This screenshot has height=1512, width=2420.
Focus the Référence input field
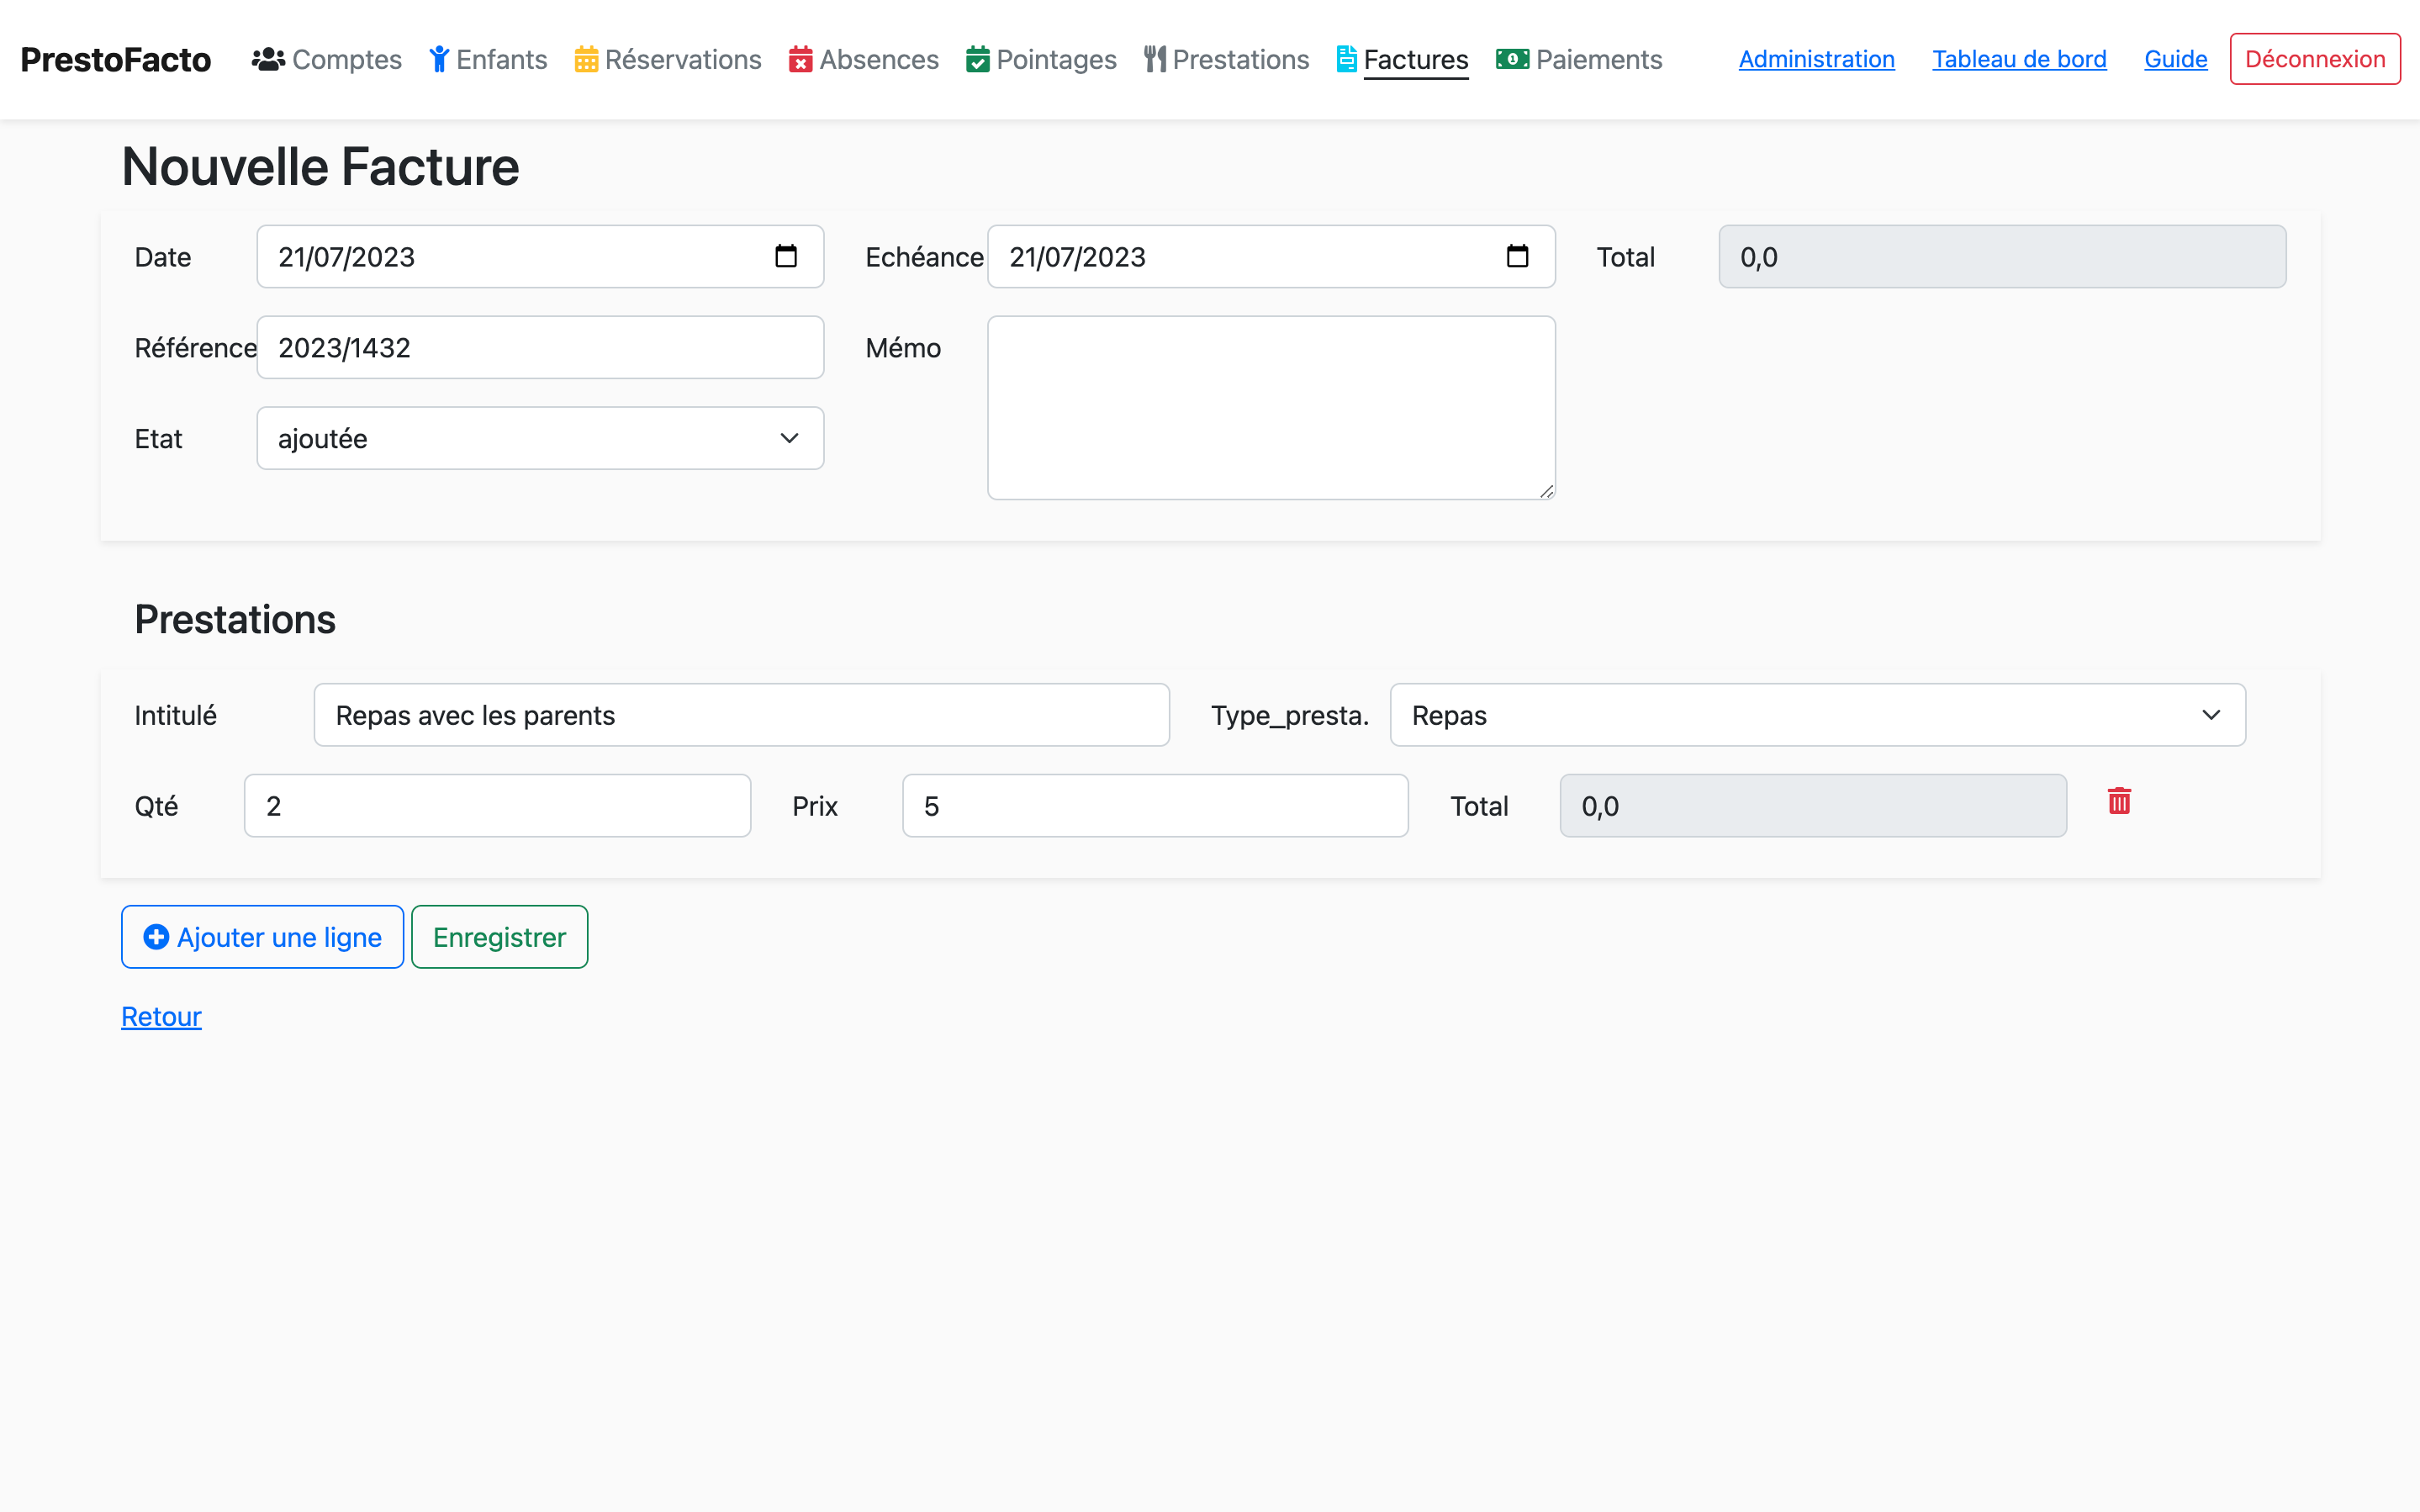click(540, 348)
